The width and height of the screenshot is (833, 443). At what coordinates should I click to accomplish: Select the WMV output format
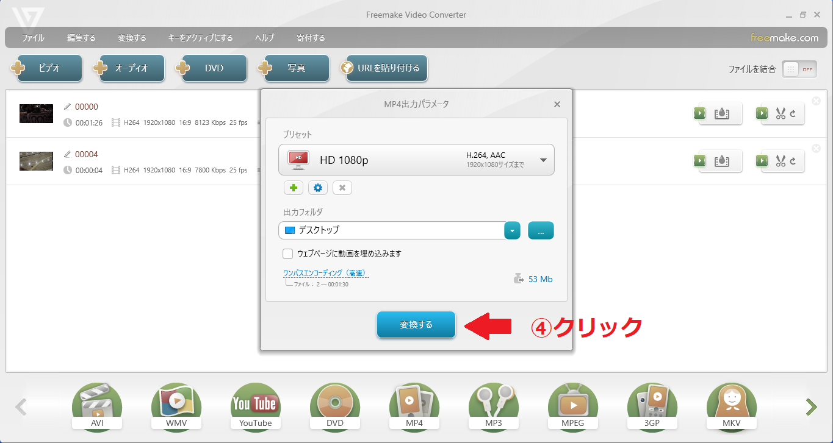tap(176, 406)
